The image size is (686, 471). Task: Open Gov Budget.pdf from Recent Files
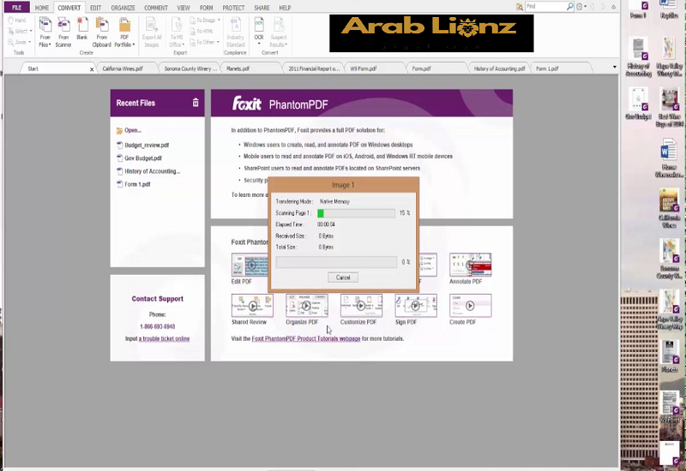click(143, 158)
